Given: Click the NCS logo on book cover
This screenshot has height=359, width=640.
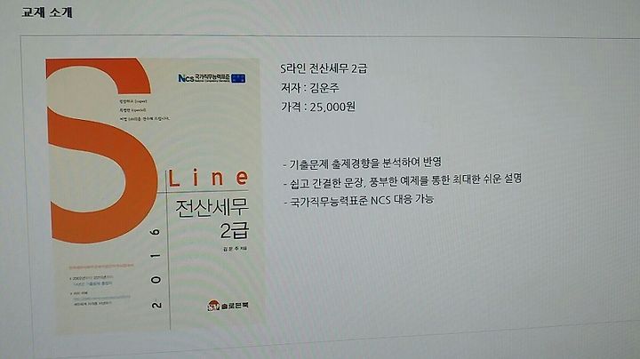Looking at the screenshot, I should click(186, 78).
